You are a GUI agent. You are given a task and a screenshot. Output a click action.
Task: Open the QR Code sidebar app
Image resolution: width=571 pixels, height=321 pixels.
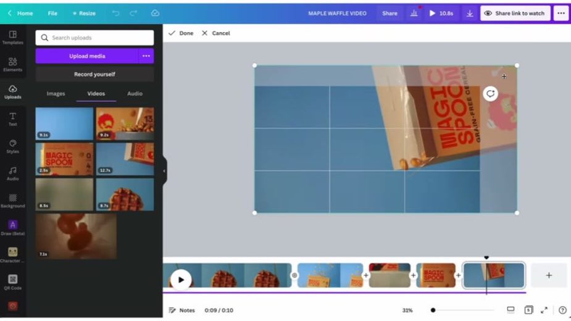13,282
